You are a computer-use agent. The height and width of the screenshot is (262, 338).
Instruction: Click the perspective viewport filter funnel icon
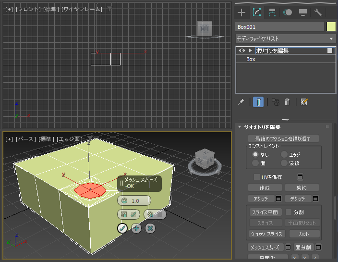point(90,138)
